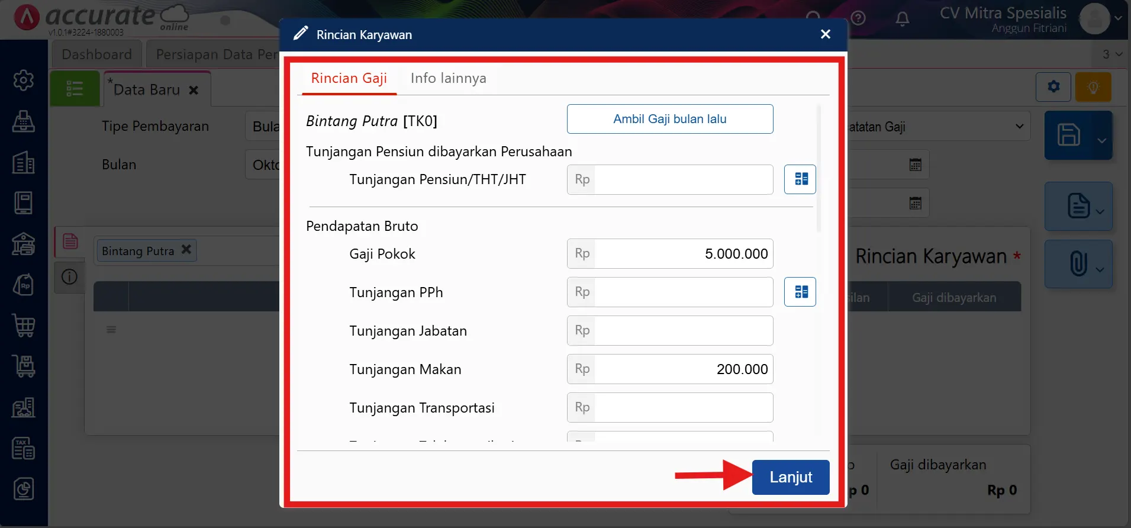Open the shopping cart module in sidebar
The image size is (1131, 528).
coord(24,326)
